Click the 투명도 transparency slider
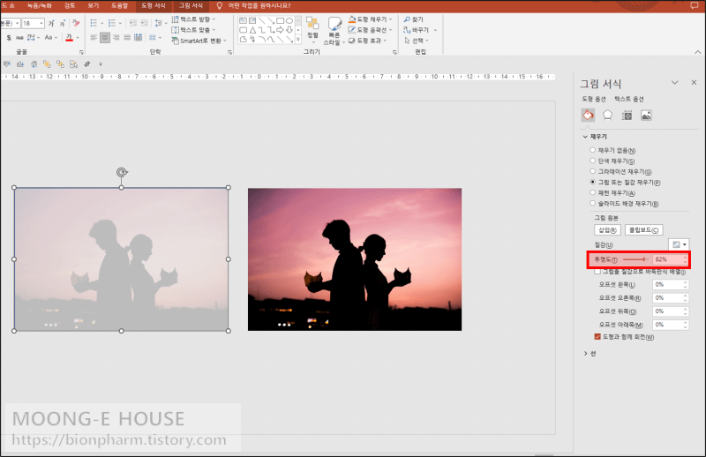 click(635, 259)
